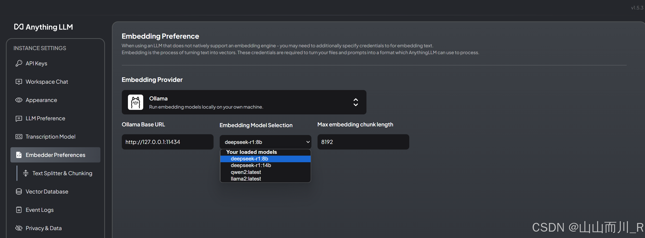The image size is (645, 238).
Task: Click the Ollama Base URL field
Action: 168,142
